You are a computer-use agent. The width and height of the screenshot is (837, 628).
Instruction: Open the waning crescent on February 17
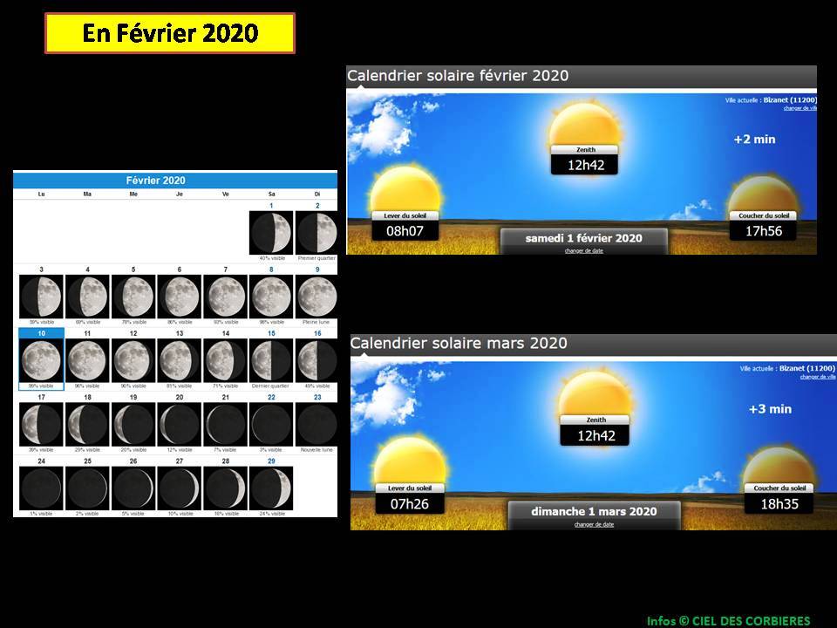(41, 424)
